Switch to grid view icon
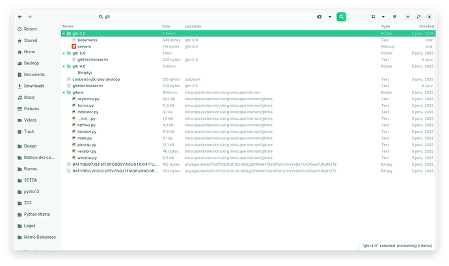Image resolution: width=449 pixels, height=266 pixels. tap(373, 17)
